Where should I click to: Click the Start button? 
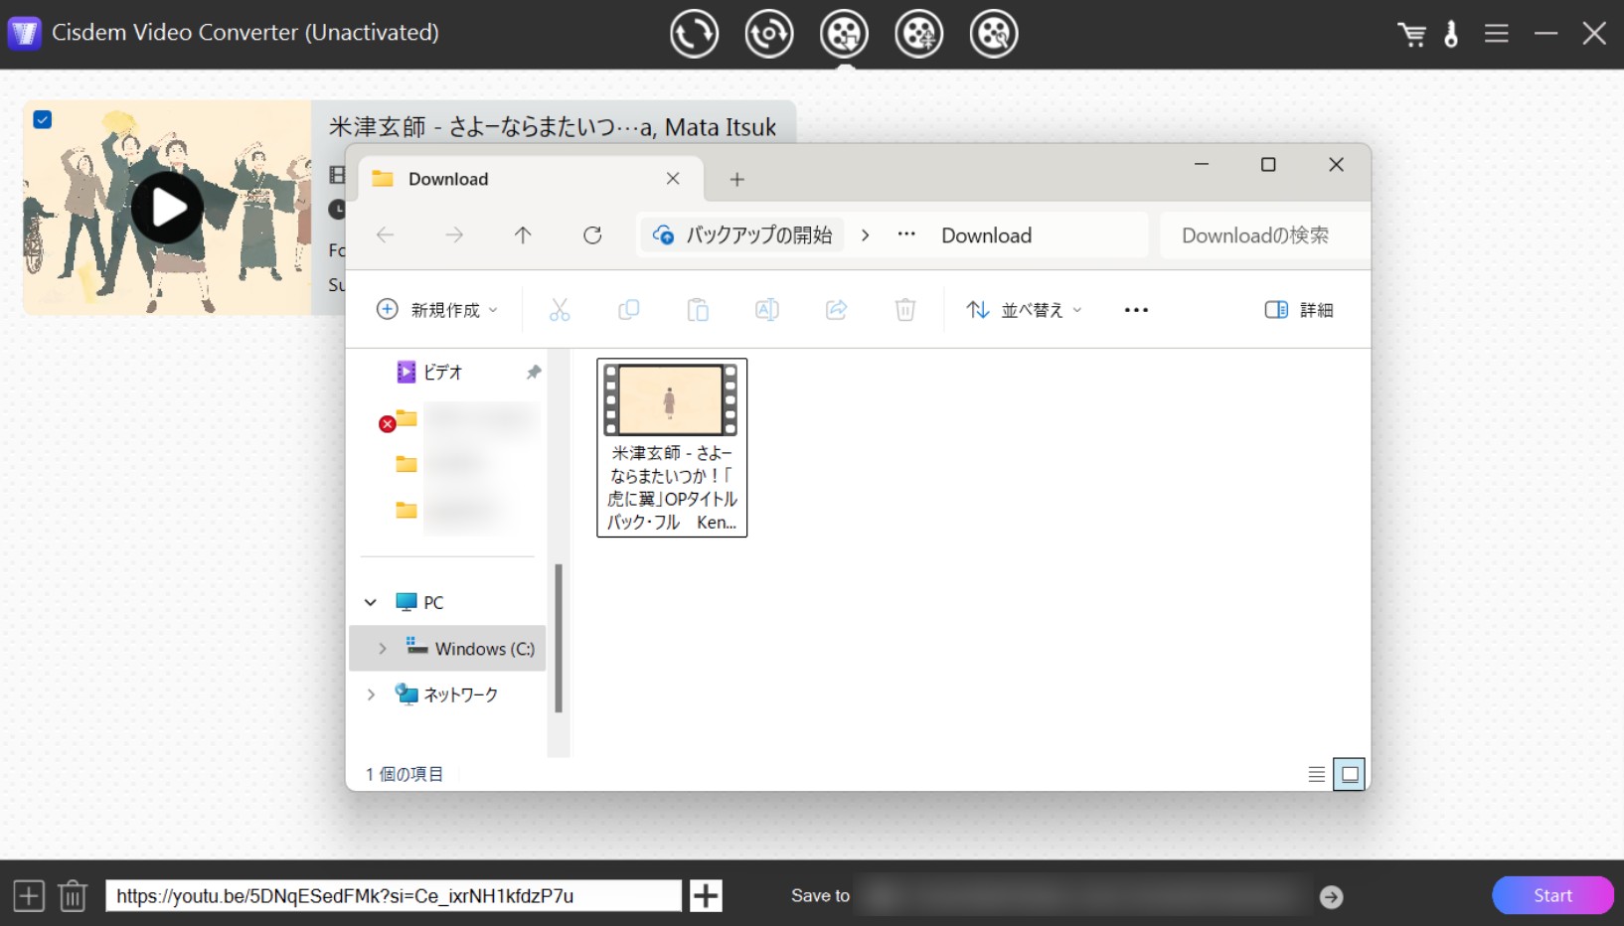[1552, 895]
